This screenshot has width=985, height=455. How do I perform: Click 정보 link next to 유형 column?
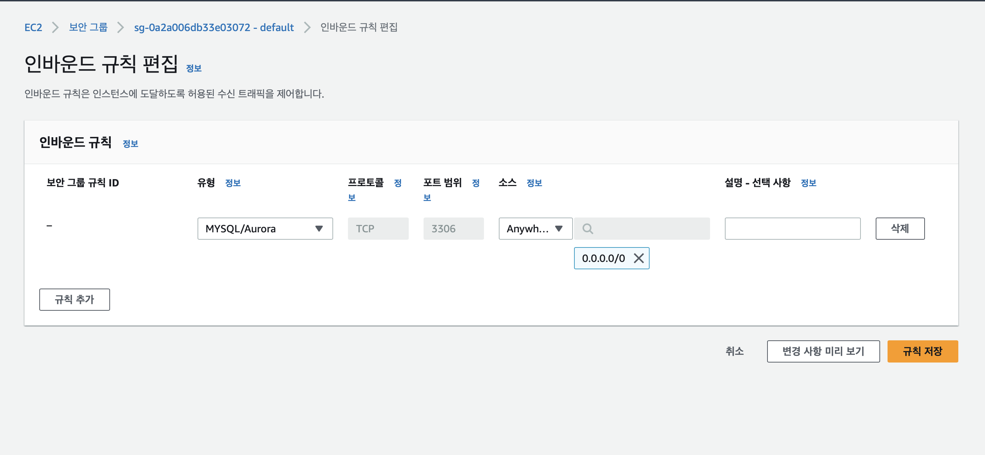tap(232, 183)
